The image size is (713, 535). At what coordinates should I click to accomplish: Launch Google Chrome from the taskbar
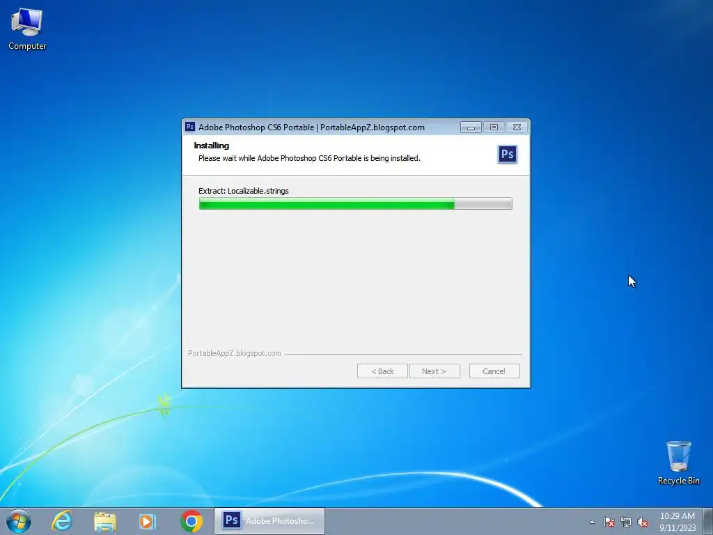191,521
